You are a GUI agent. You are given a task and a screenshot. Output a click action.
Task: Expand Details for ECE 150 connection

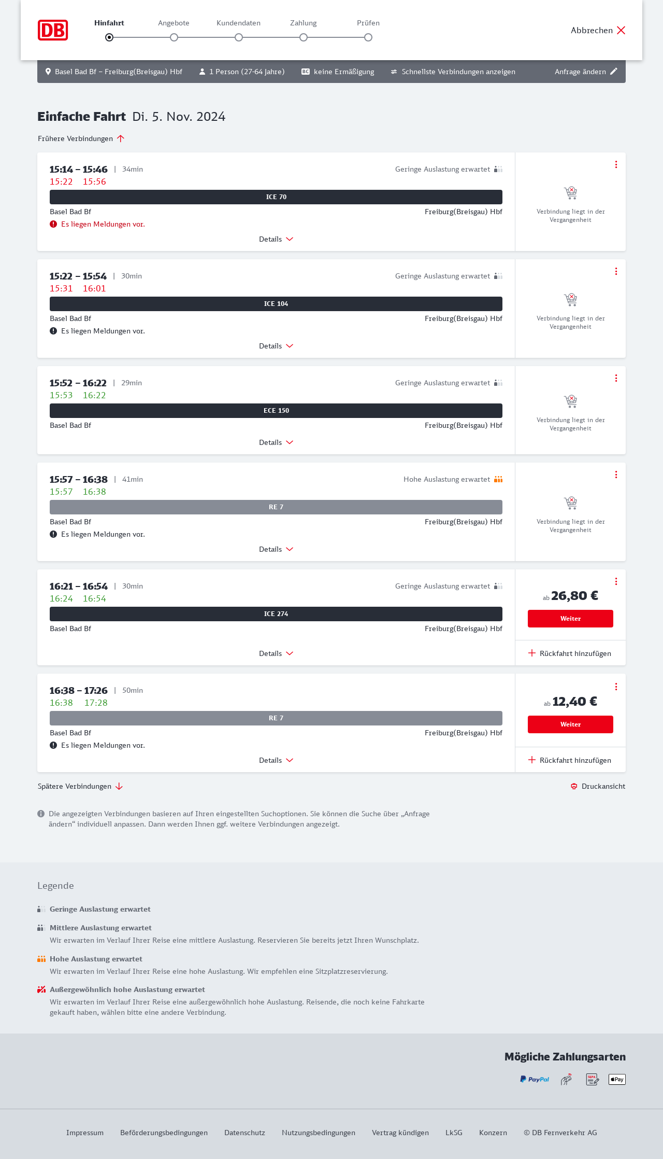click(x=276, y=442)
